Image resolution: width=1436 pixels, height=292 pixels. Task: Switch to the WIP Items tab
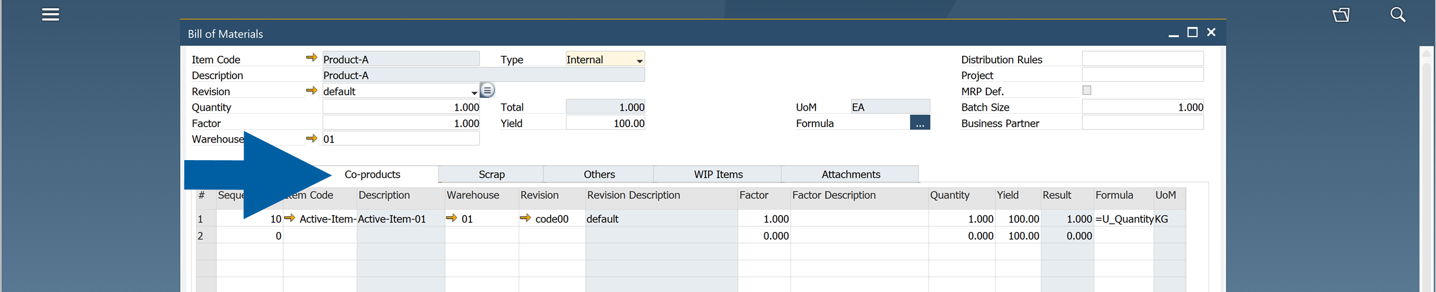coord(718,174)
